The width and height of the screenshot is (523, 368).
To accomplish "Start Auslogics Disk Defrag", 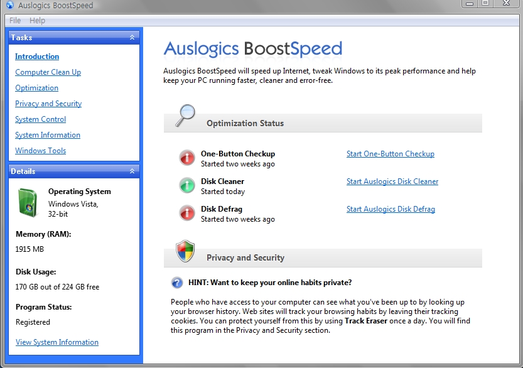I will [391, 209].
